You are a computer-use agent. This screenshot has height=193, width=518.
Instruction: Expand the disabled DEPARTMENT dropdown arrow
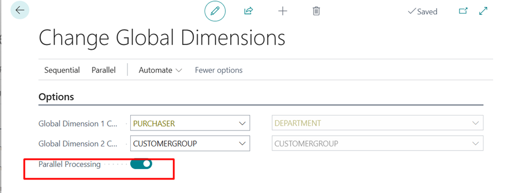pos(475,124)
